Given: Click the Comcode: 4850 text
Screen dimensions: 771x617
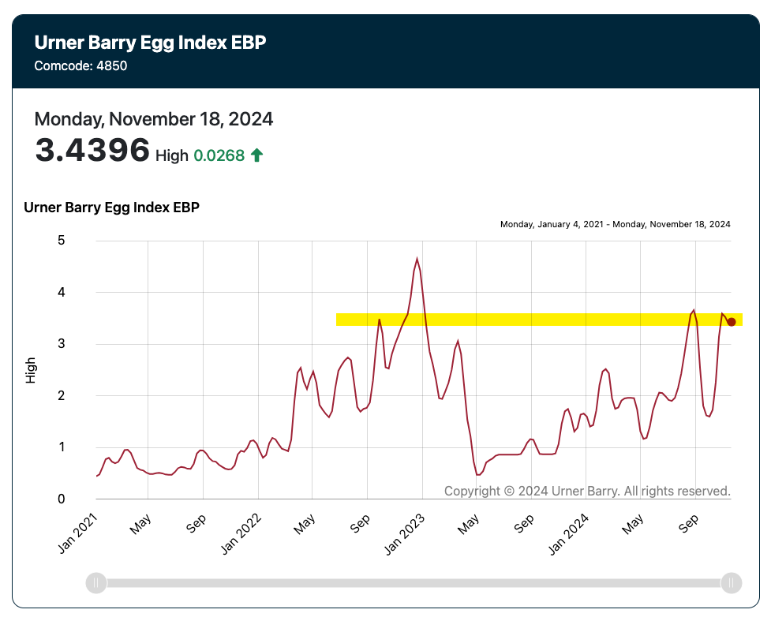Looking at the screenshot, I should pyautogui.click(x=80, y=65).
